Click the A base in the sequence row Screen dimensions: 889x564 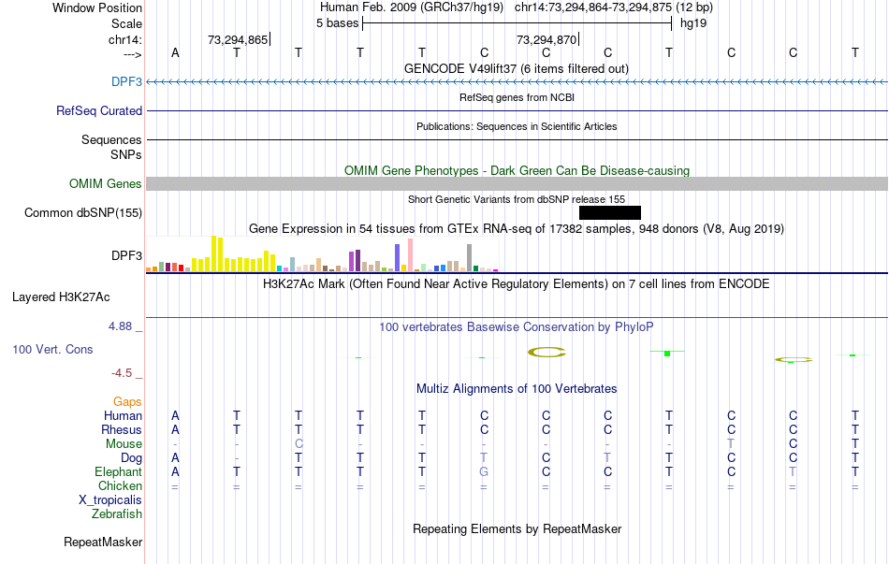pos(175,52)
